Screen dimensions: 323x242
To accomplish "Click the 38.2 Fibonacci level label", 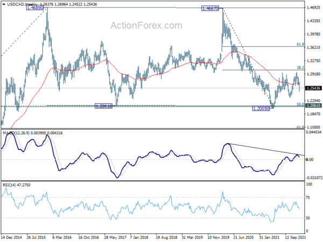I will (x=300, y=68).
